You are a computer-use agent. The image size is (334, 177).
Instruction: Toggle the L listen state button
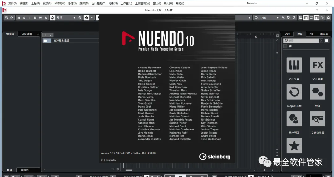(29, 18)
